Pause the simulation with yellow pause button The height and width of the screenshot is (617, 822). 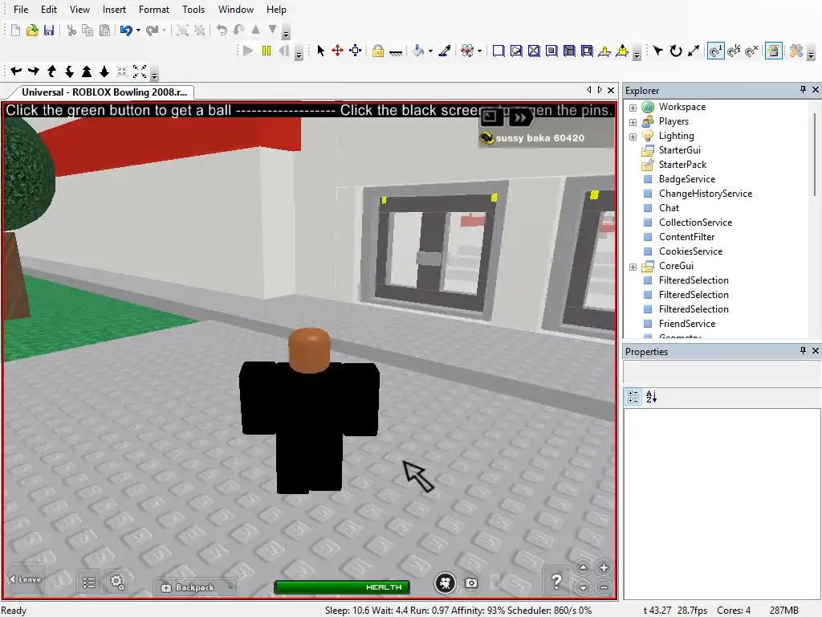click(x=267, y=51)
